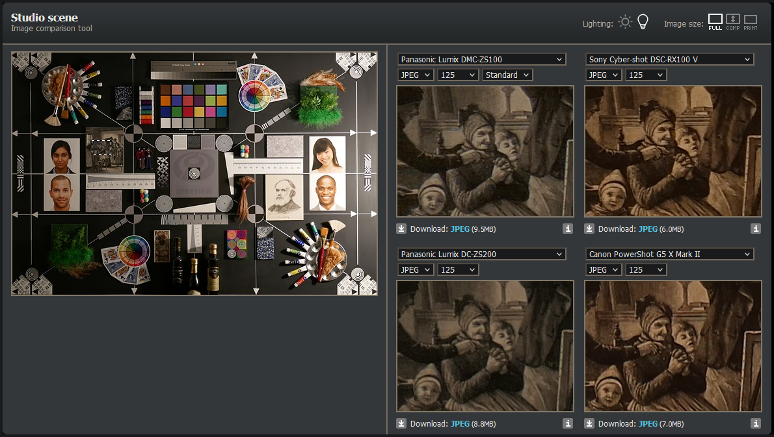Click the Kodak gray scale strip in scene
The height and width of the screenshot is (437, 774).
[194, 70]
